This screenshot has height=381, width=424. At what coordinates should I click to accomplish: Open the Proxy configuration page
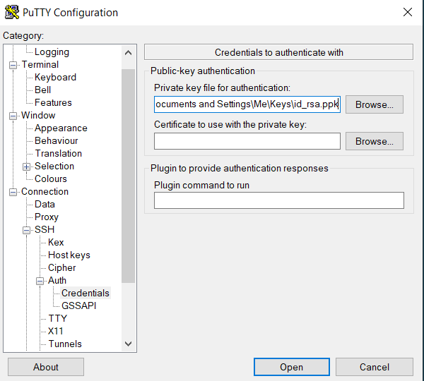click(x=47, y=217)
